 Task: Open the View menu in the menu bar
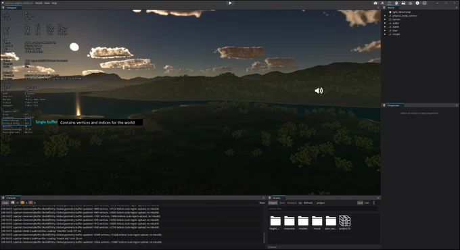click(47, 3)
